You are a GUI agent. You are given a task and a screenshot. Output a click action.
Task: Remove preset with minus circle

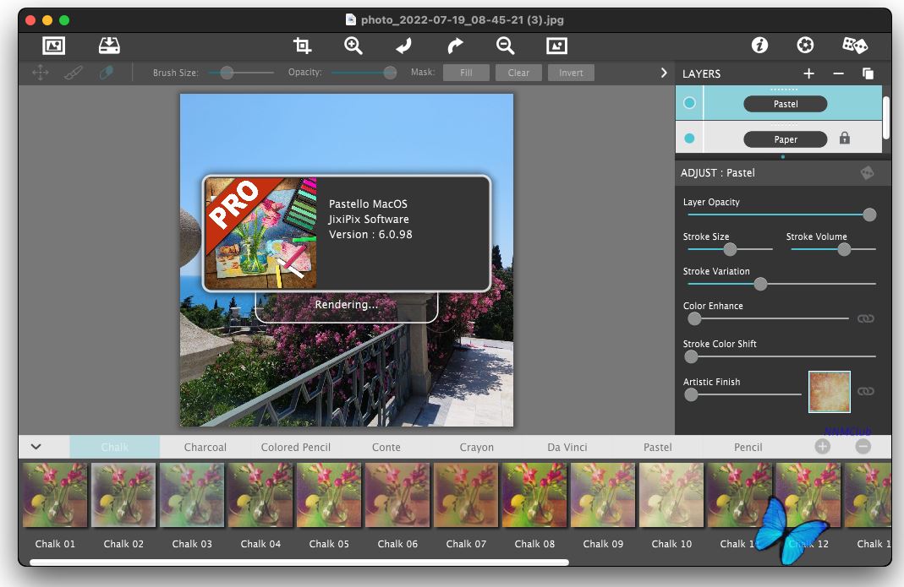tap(863, 447)
